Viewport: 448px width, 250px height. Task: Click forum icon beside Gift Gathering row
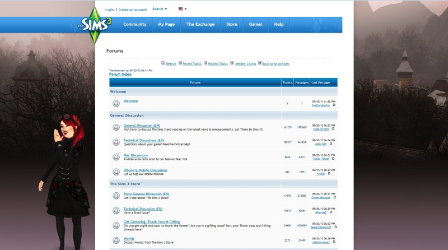click(x=116, y=225)
